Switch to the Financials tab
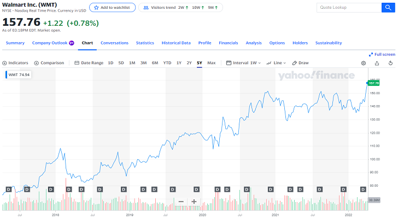The image size is (398, 219). pos(229,43)
